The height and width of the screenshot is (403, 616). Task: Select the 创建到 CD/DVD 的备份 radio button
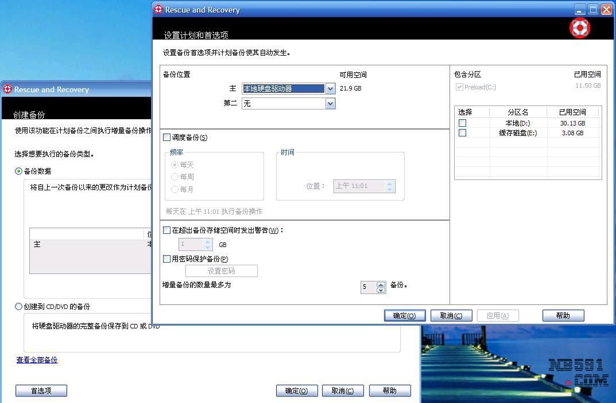click(x=19, y=307)
